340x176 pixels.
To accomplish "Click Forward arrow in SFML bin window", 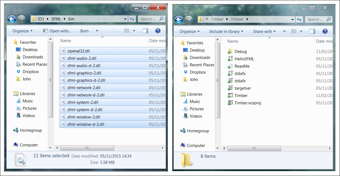I will click(x=21, y=19).
